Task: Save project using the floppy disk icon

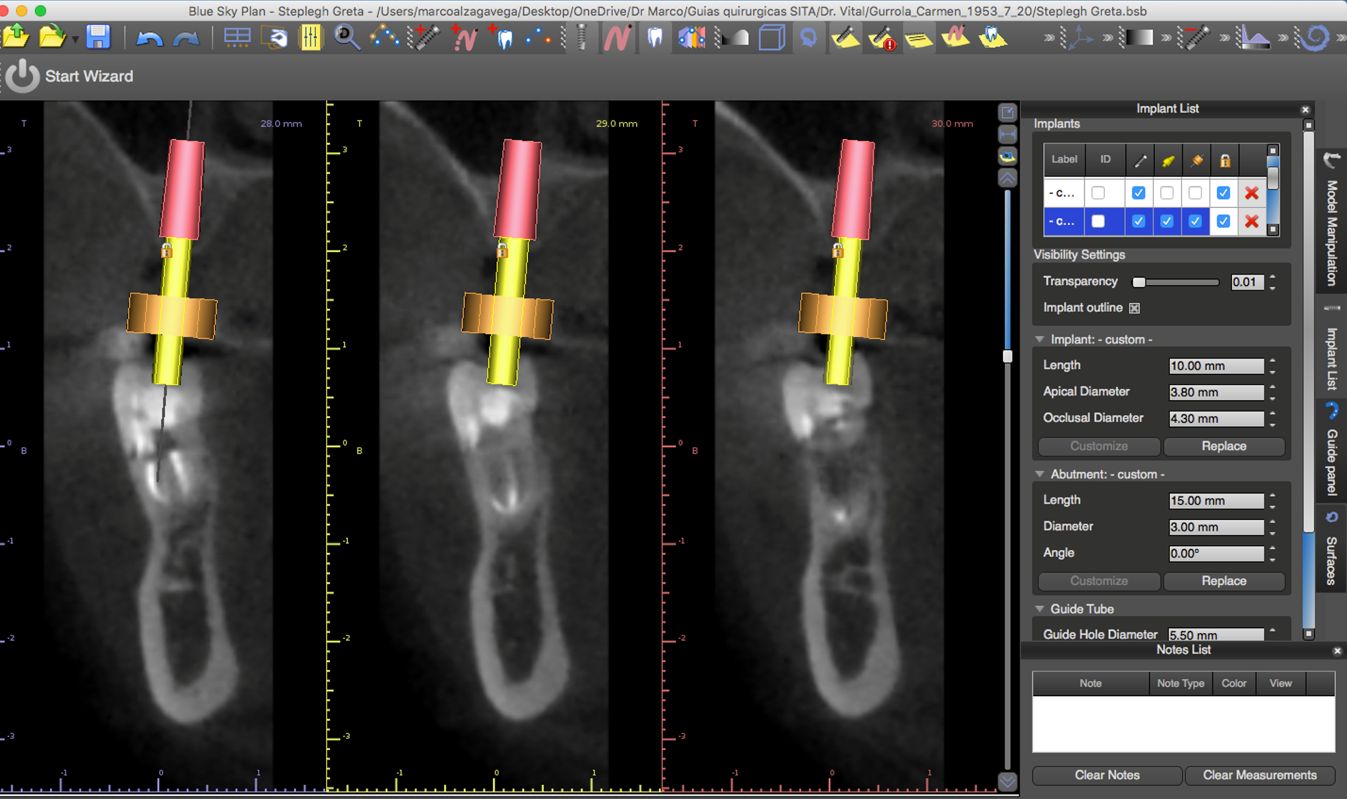Action: [98, 37]
